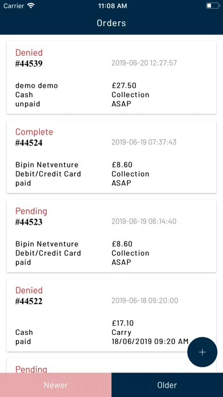
Task: Tap the Carry order type text
Action: 122,333
